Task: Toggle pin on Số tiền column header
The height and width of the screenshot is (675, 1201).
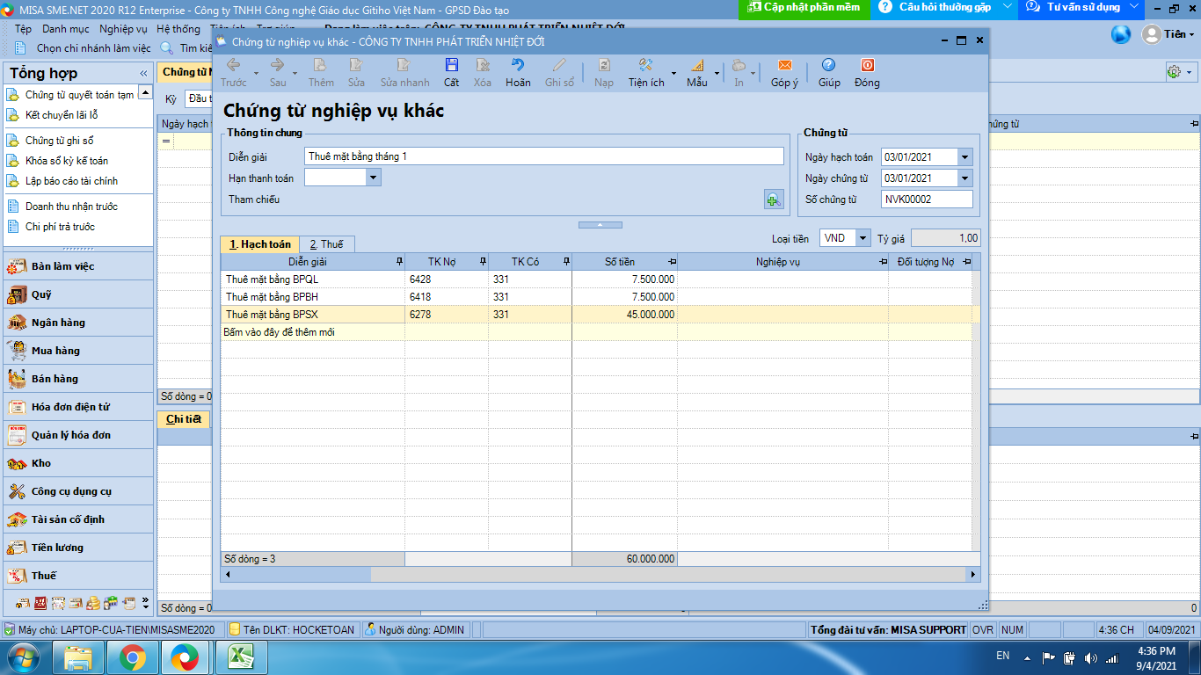Action: point(673,262)
